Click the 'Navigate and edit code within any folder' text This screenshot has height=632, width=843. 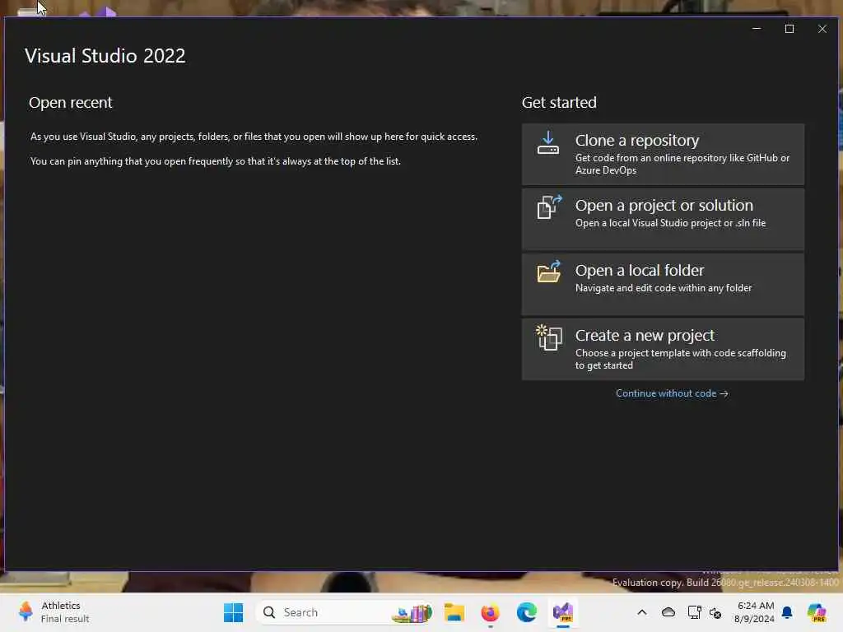pyautogui.click(x=664, y=288)
